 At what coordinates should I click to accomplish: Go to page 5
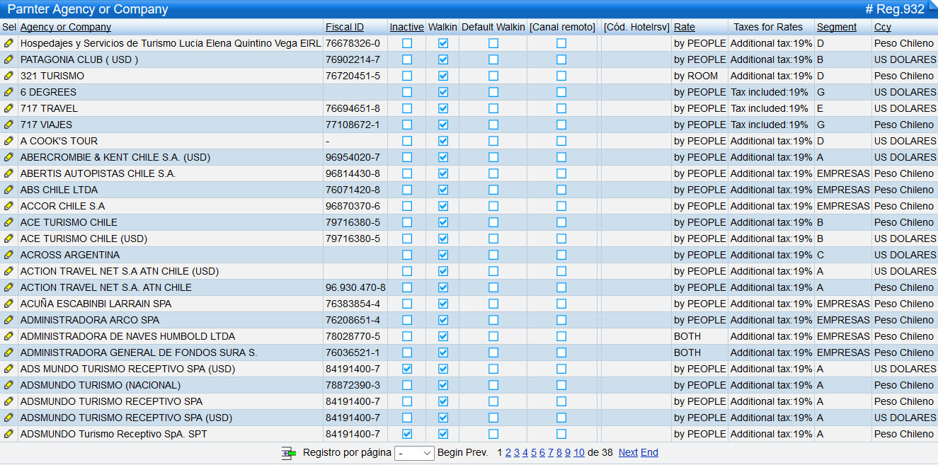[x=534, y=453]
